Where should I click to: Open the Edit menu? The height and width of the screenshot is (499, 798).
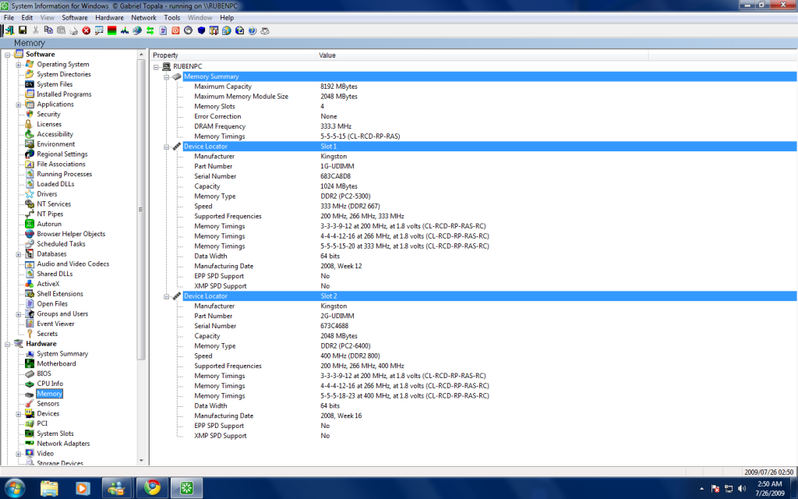click(x=27, y=17)
